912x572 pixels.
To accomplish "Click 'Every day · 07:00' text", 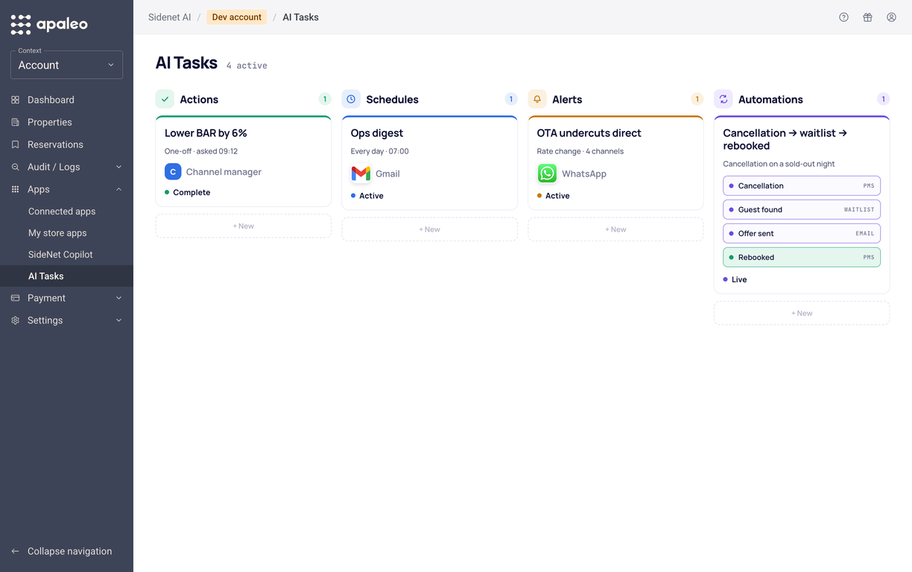I will pyautogui.click(x=380, y=151).
